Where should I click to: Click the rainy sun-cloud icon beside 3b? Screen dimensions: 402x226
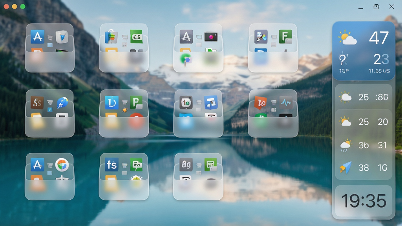(x=345, y=145)
